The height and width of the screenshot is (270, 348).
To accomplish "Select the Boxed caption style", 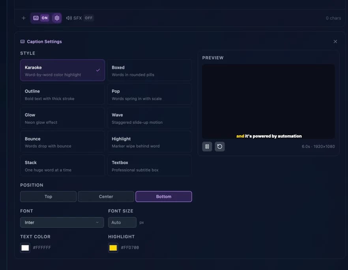I will click(x=150, y=70).
